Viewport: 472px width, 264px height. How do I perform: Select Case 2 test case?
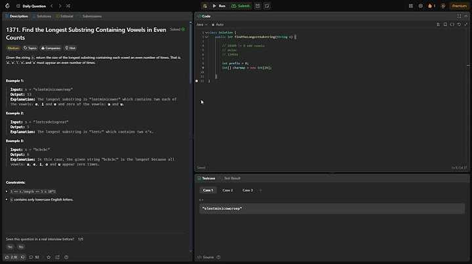pyautogui.click(x=227, y=190)
